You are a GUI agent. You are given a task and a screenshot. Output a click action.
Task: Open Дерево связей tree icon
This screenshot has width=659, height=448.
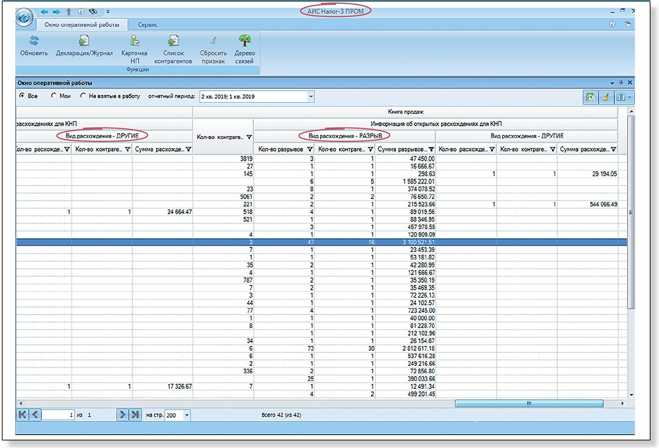(244, 42)
